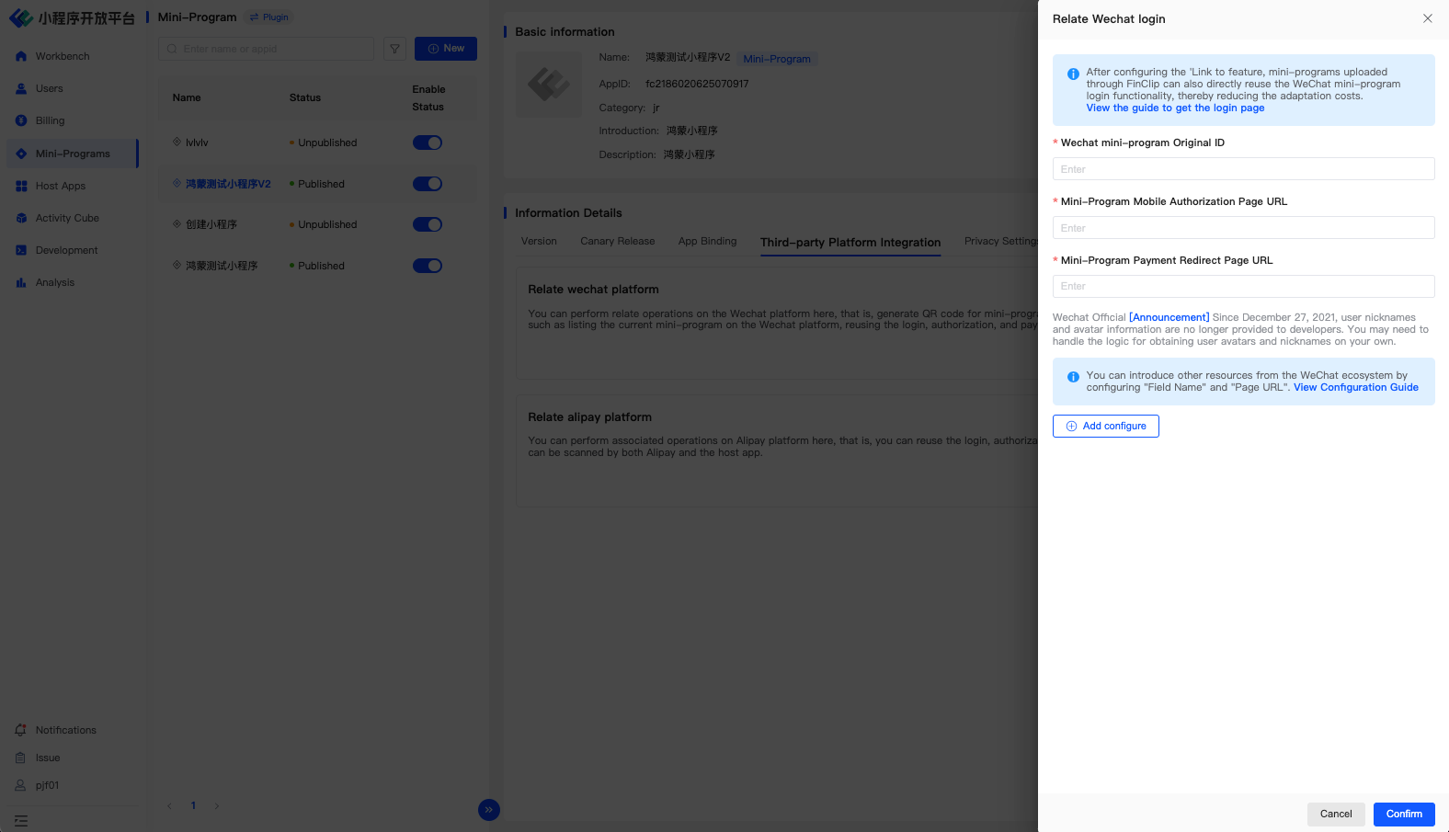The height and width of the screenshot is (832, 1449).
Task: Click the Issue clipboard icon
Action: 20,758
